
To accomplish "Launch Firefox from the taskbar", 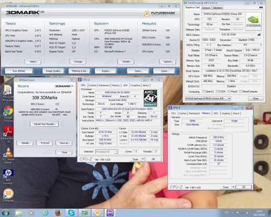I will coord(58,213).
